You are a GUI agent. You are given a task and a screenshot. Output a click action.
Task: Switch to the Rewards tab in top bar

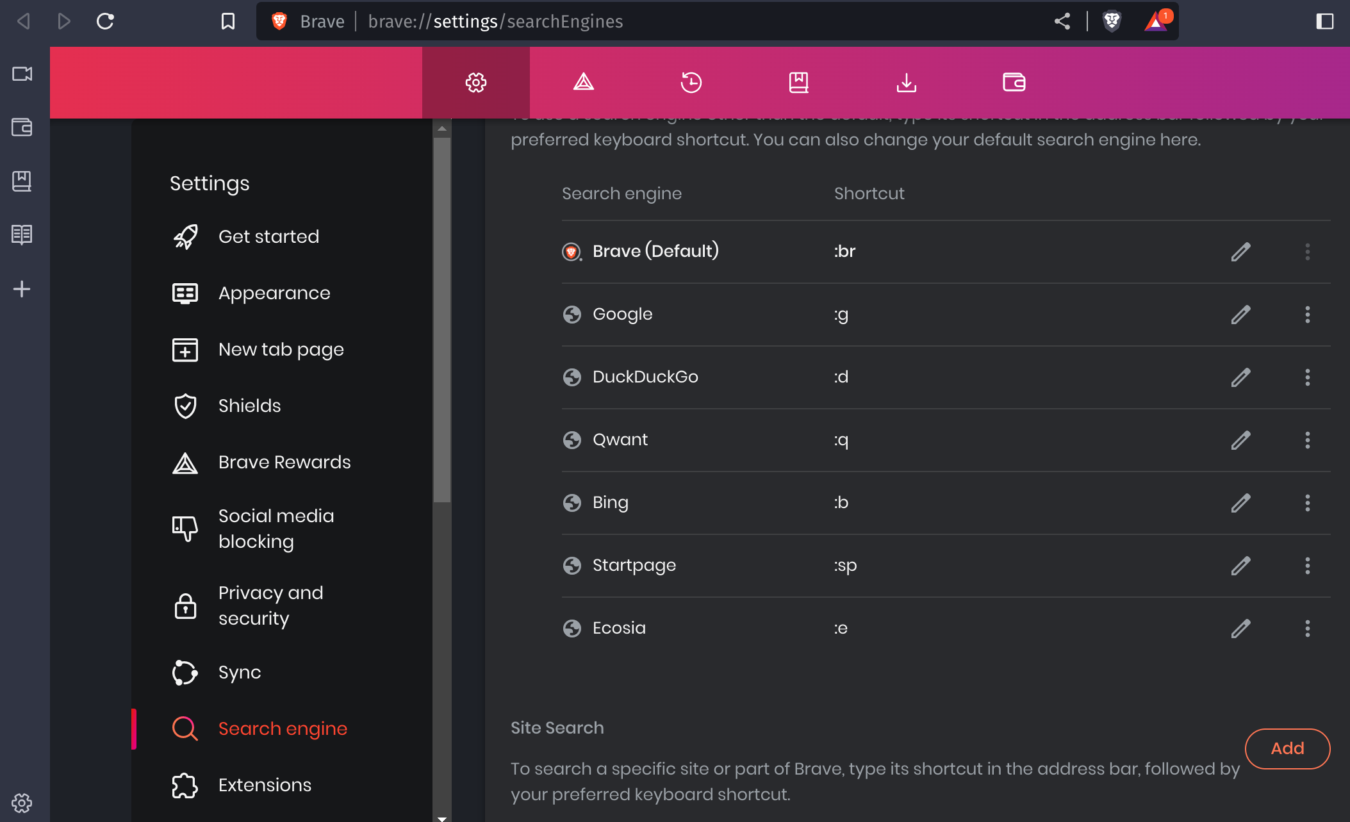584,83
